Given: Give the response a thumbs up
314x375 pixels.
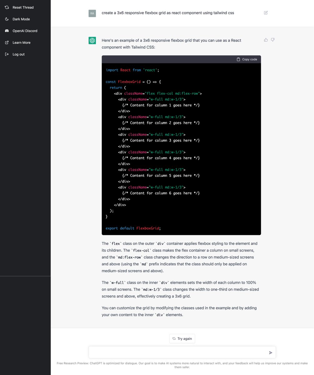Looking at the screenshot, I should point(266,40).
